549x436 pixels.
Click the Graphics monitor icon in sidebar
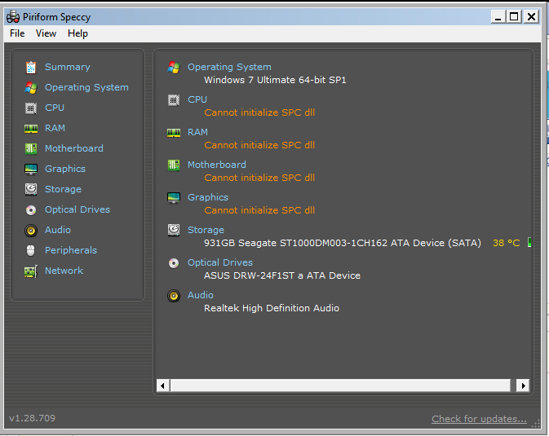click(31, 169)
